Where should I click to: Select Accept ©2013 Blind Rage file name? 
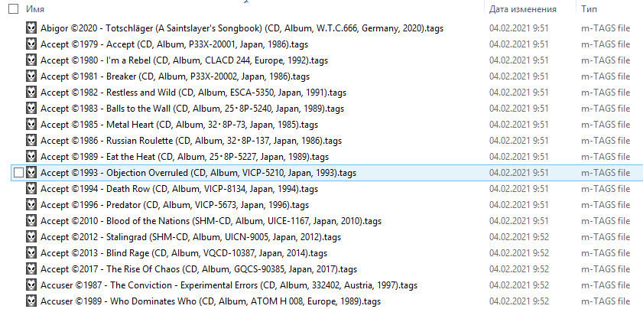pyautogui.click(x=183, y=253)
